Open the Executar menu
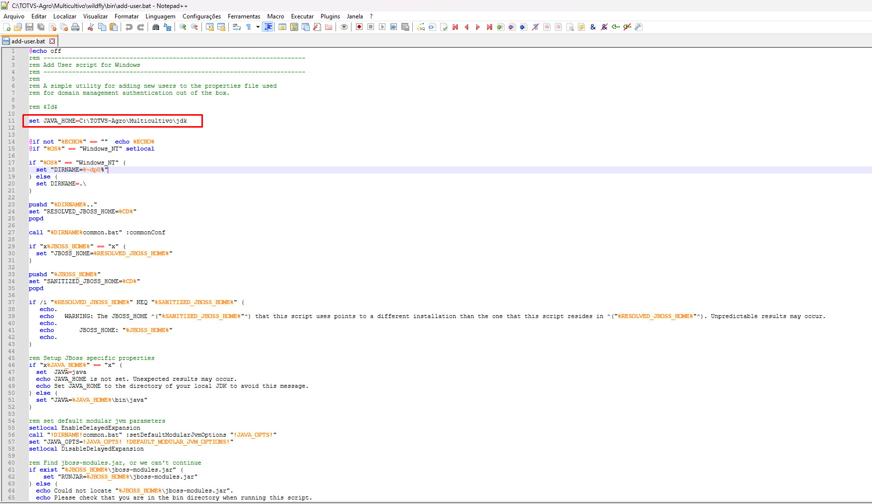Viewport: 872px width, 504px height. 303,16
